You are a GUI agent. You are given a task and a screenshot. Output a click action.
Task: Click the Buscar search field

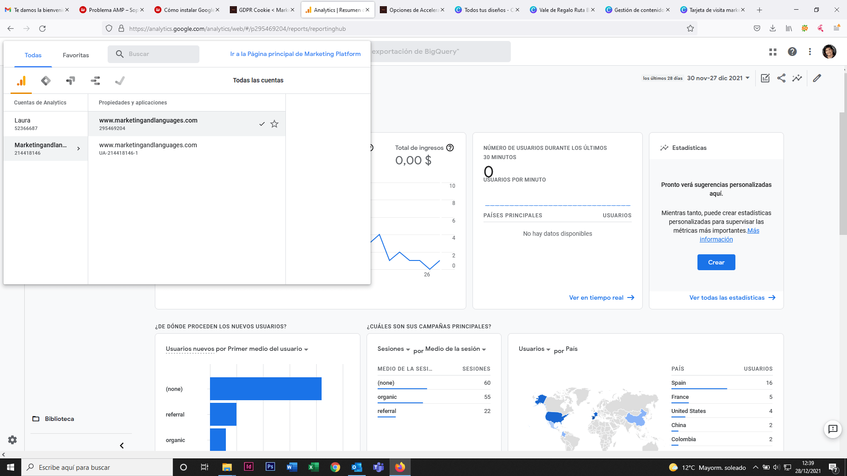coord(154,54)
